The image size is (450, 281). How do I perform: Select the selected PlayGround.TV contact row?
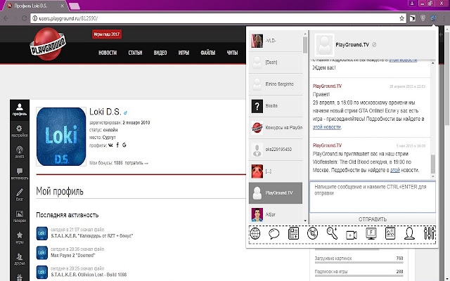coord(276,193)
